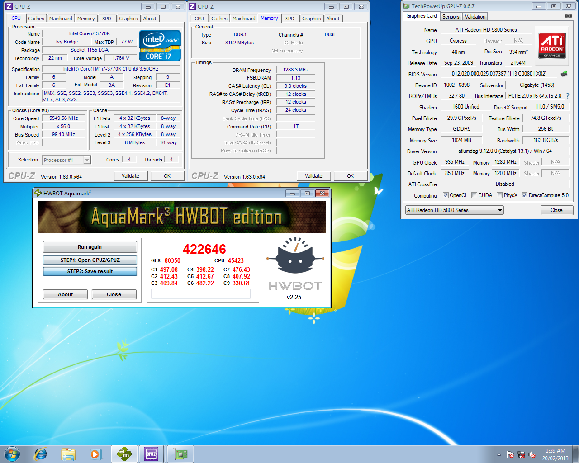
Task: Click the HWBOT Aquamark title bar icon
Action: 38,193
